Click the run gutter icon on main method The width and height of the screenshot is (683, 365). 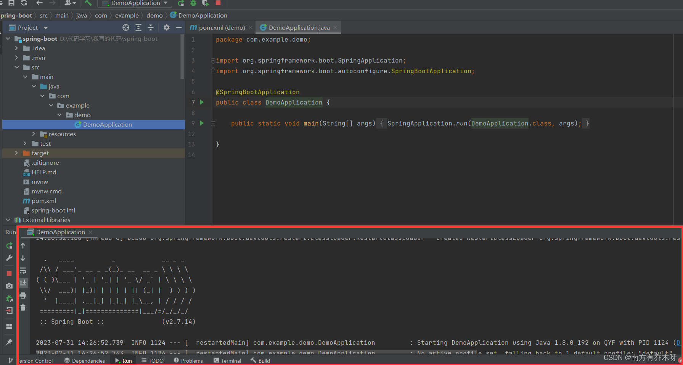[202, 123]
